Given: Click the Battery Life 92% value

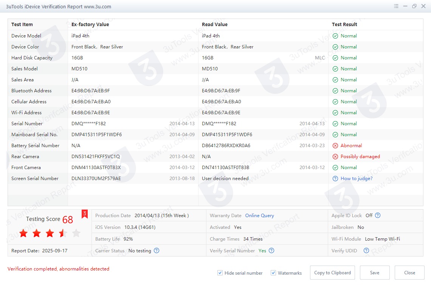Looking at the screenshot, I should 128,239.
